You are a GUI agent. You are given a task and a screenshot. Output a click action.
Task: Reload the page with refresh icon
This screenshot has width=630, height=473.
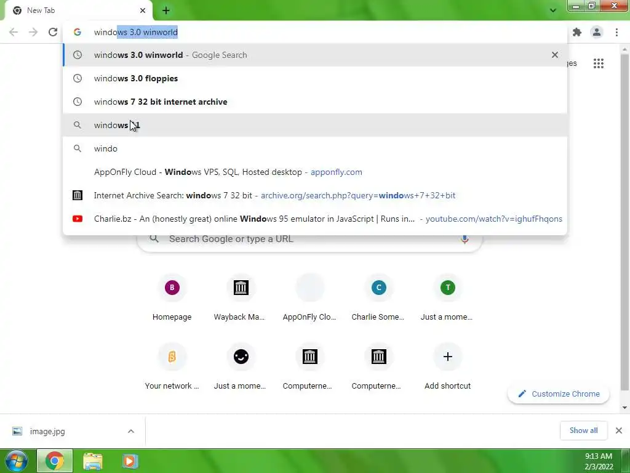point(53,32)
